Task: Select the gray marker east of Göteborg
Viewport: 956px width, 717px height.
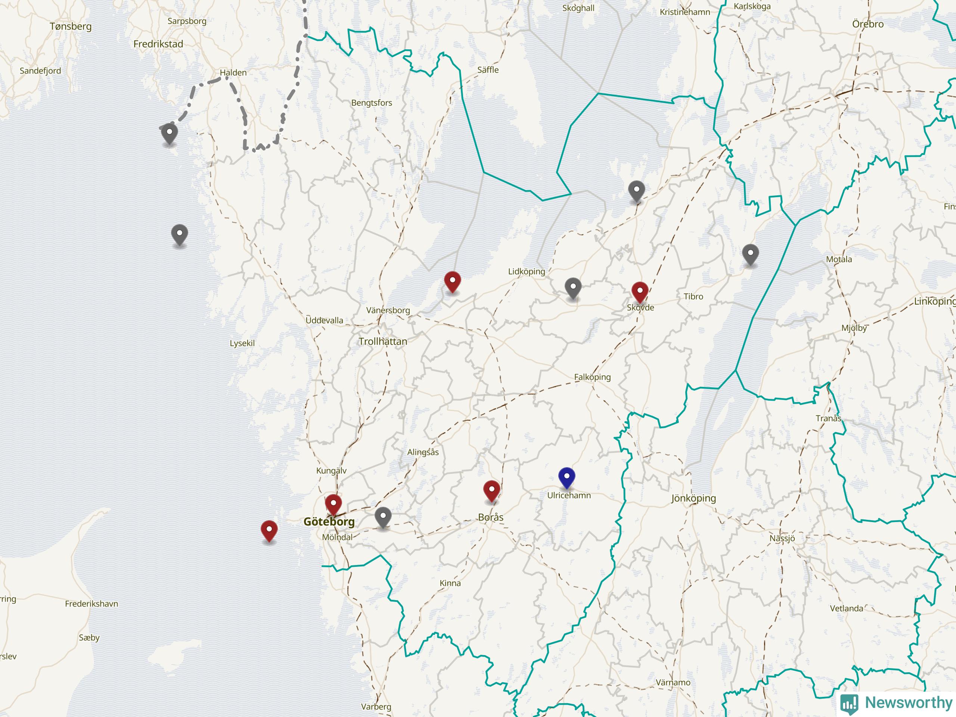Action: 383,518
